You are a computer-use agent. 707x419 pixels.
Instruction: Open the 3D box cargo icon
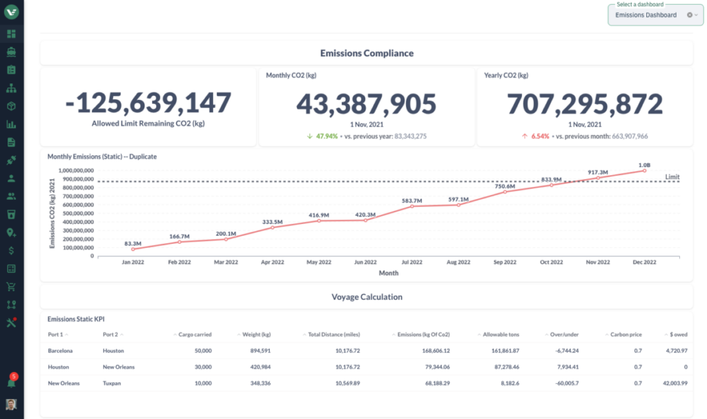pyautogui.click(x=11, y=106)
